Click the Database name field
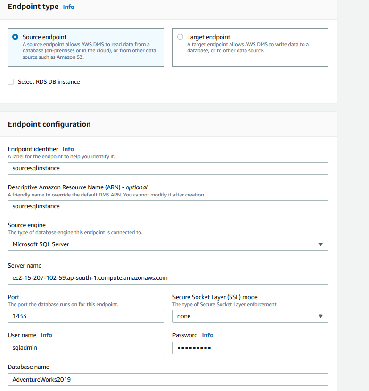Image resolution: width=369 pixels, height=391 pixels. [168, 379]
